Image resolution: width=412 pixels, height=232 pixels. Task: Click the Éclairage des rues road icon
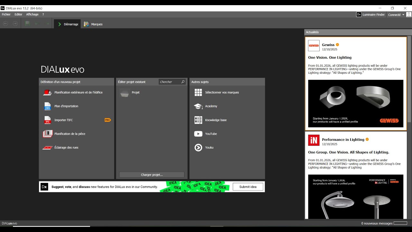click(47, 148)
